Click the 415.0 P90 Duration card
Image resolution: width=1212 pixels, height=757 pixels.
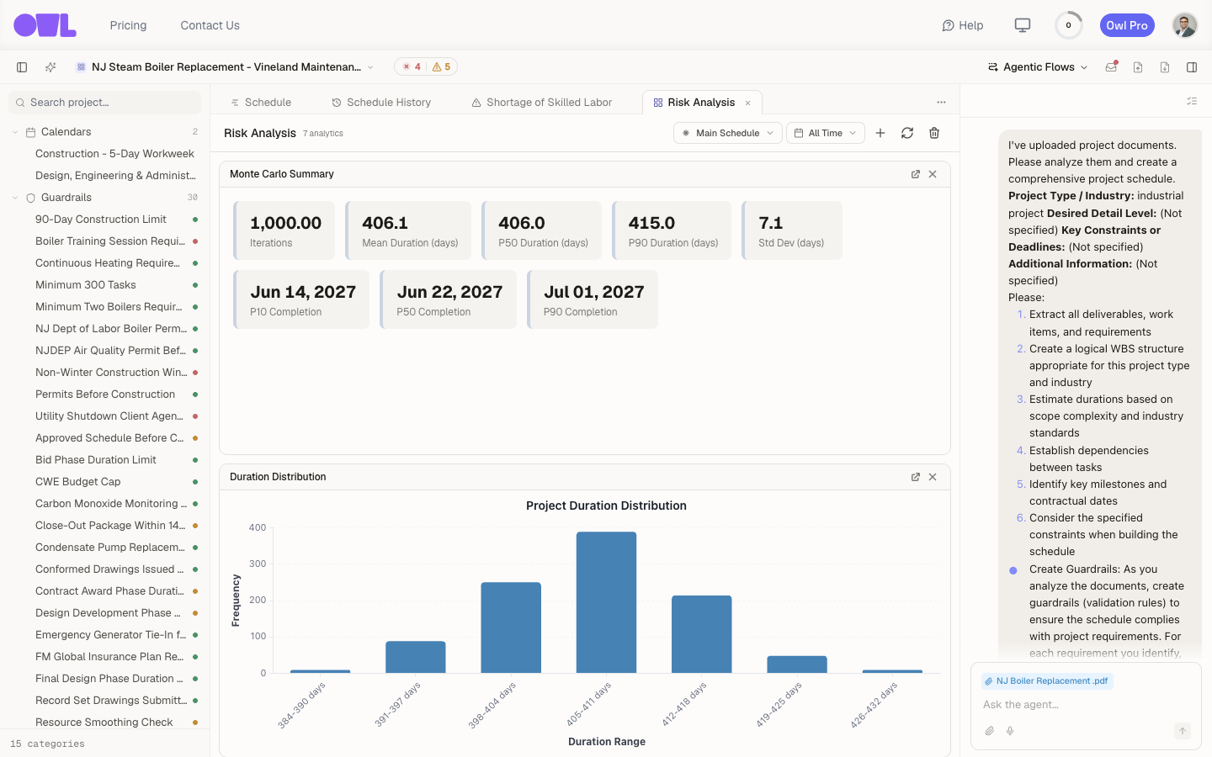(672, 230)
